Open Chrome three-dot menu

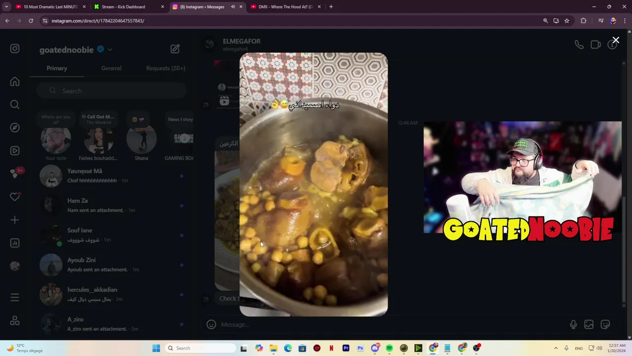(625, 21)
